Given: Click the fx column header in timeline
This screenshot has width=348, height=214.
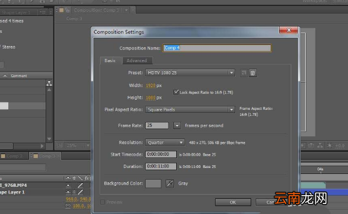Looking at the screenshot, I should [x=87, y=178].
